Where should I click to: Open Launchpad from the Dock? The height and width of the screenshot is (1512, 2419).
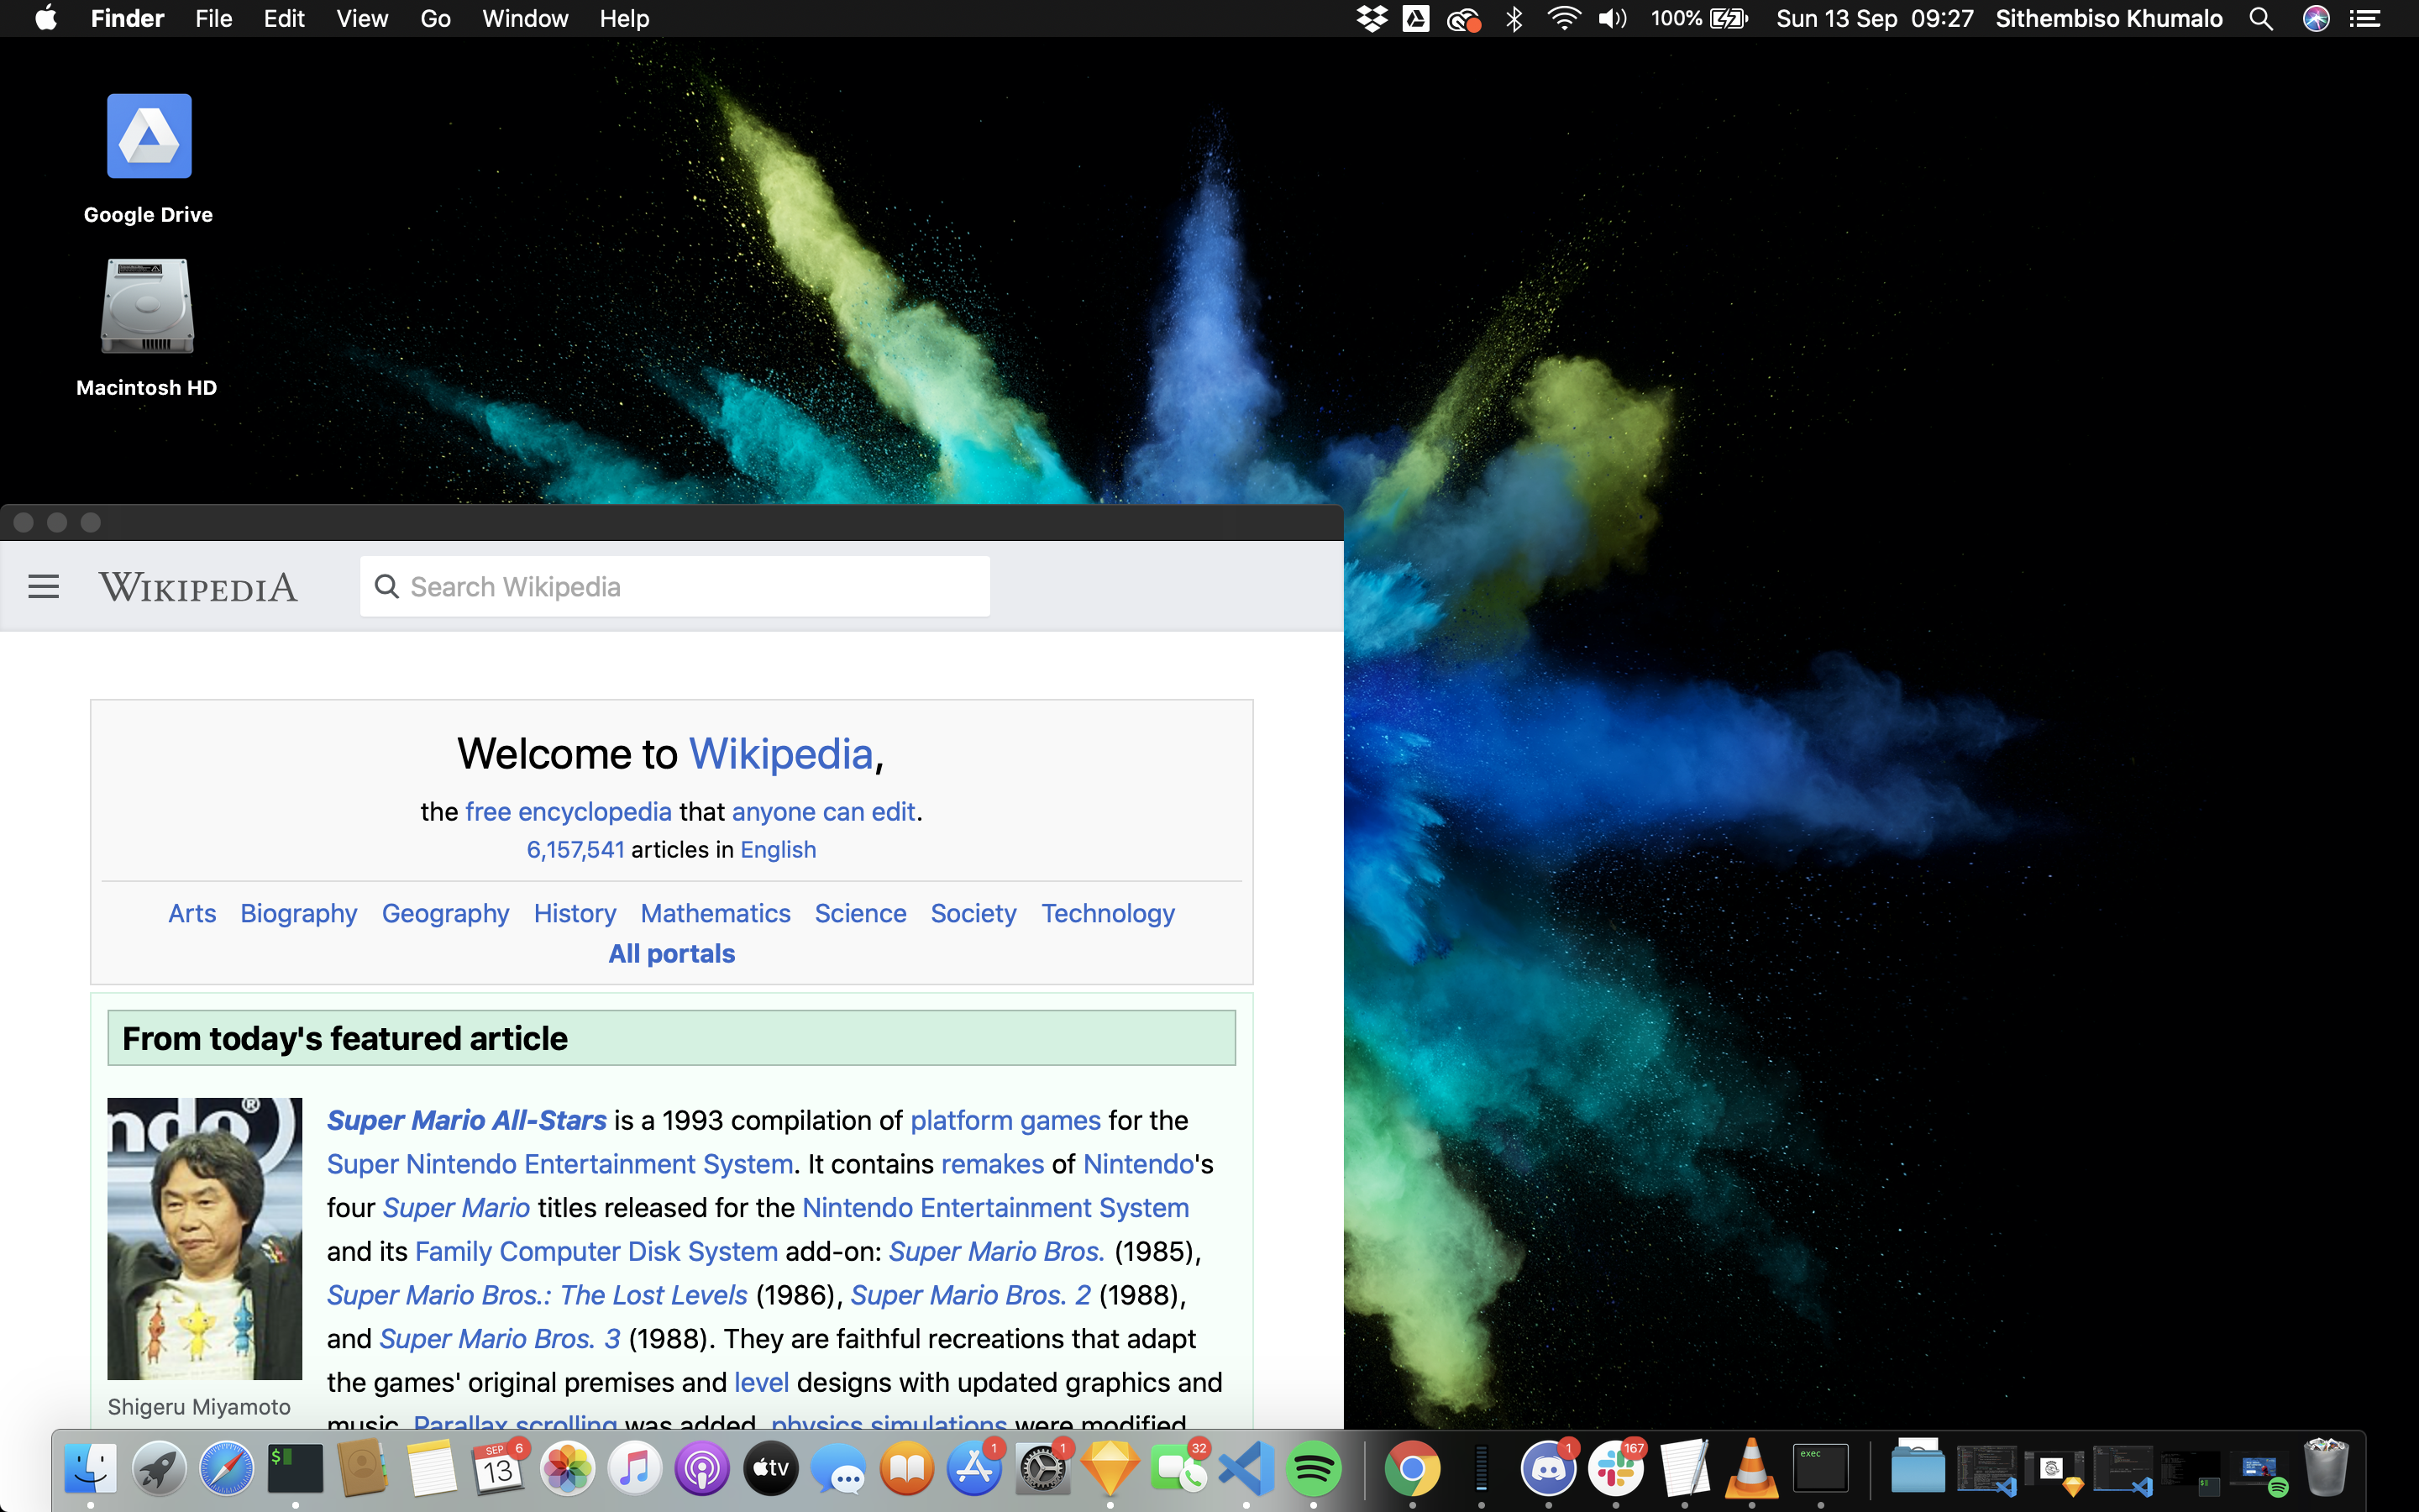coord(158,1468)
